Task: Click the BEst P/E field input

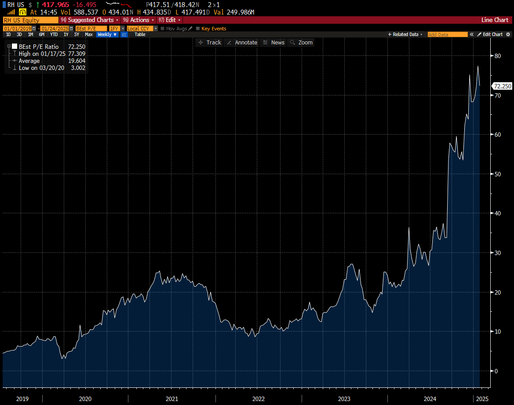Action: pyautogui.click(x=91, y=29)
